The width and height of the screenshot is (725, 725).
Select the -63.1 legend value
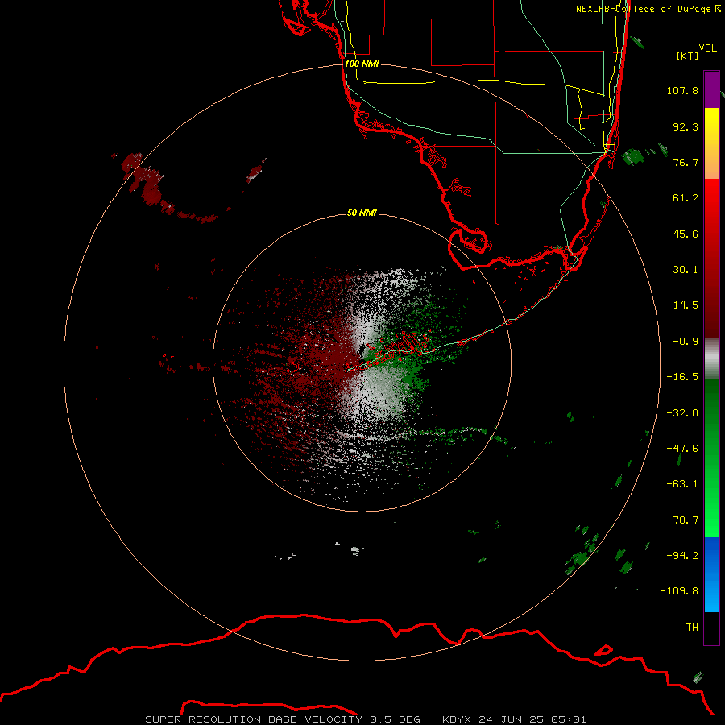[682, 484]
